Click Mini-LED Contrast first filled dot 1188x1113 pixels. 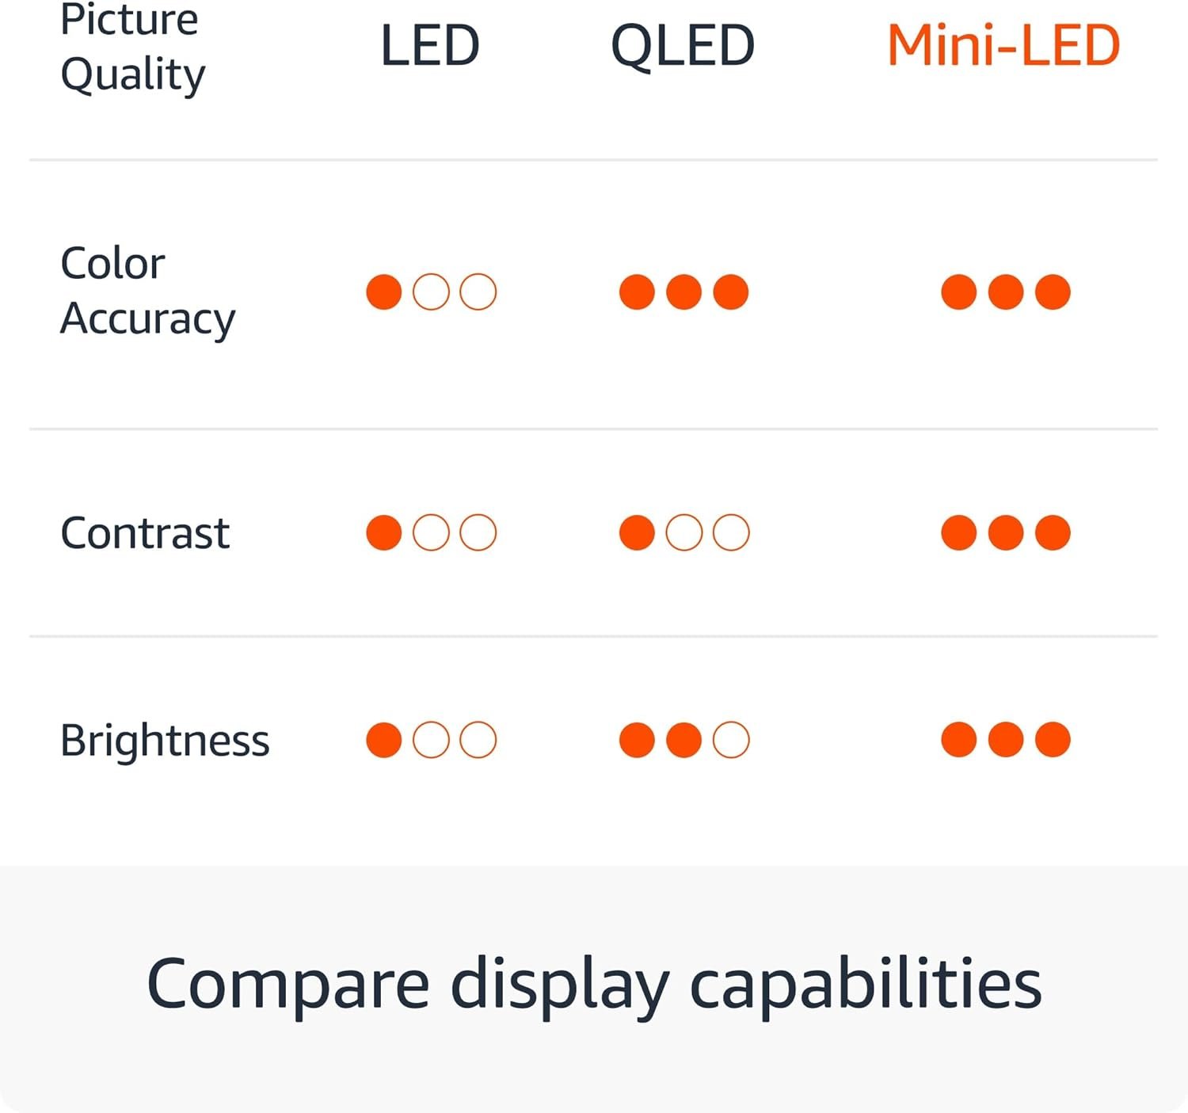(x=958, y=532)
